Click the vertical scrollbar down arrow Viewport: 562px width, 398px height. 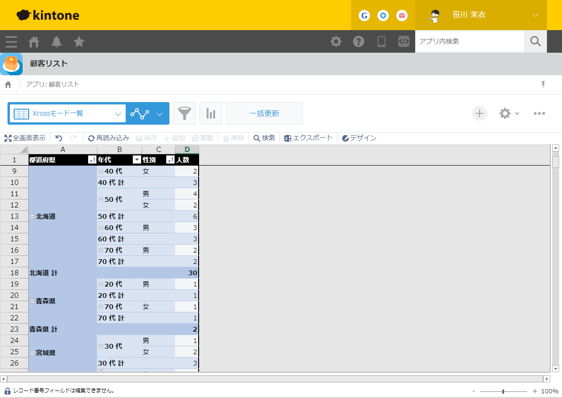(556, 368)
